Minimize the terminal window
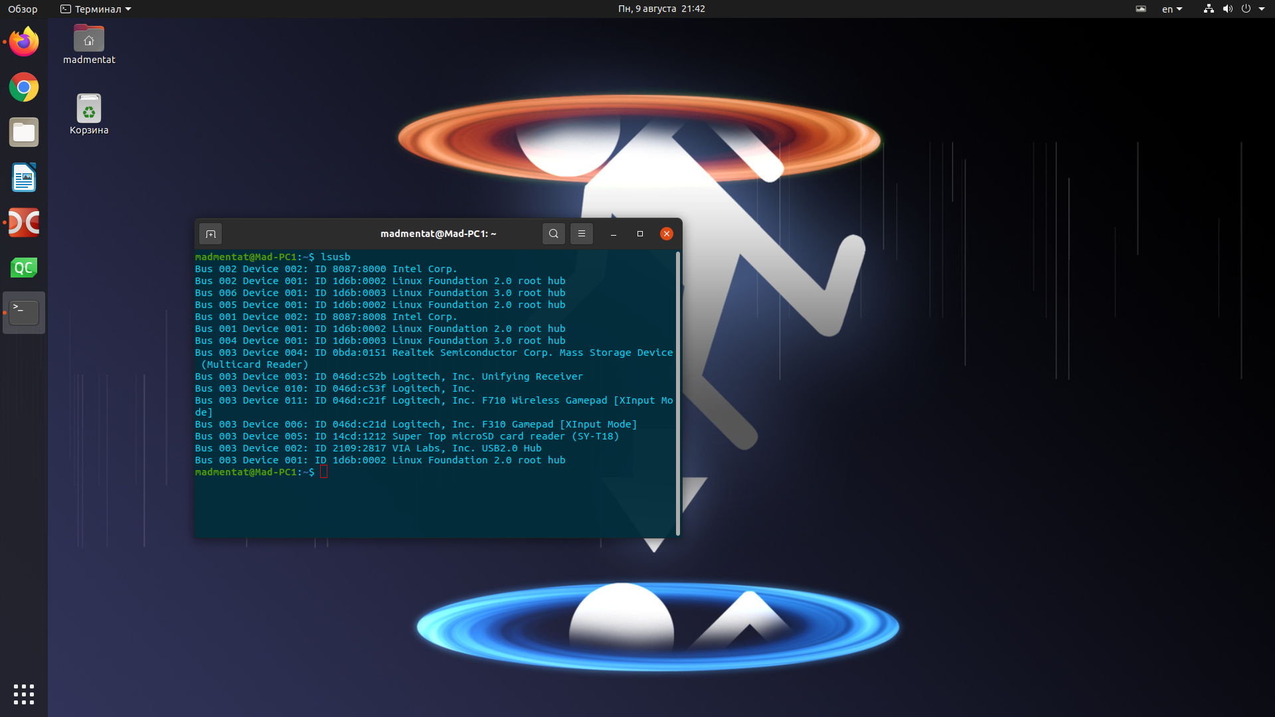The width and height of the screenshot is (1275, 717). coord(614,234)
